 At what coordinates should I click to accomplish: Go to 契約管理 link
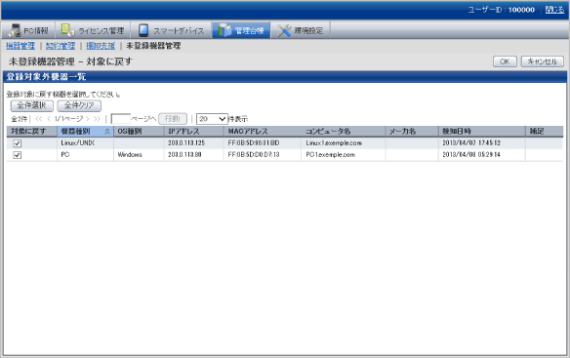coord(61,46)
